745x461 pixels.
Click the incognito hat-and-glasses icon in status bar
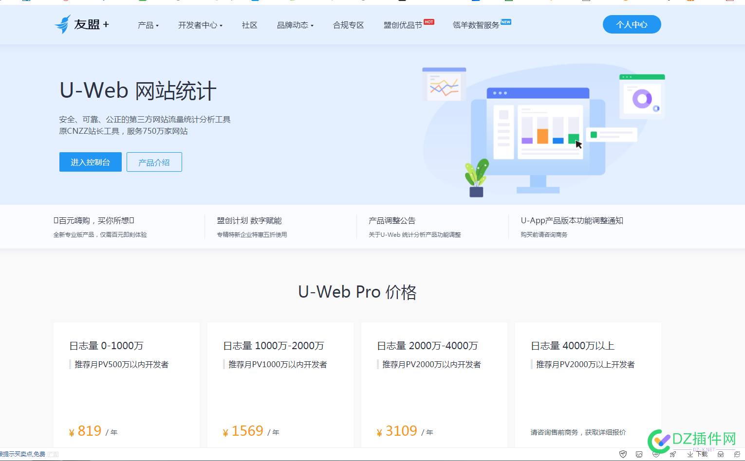pos(721,454)
